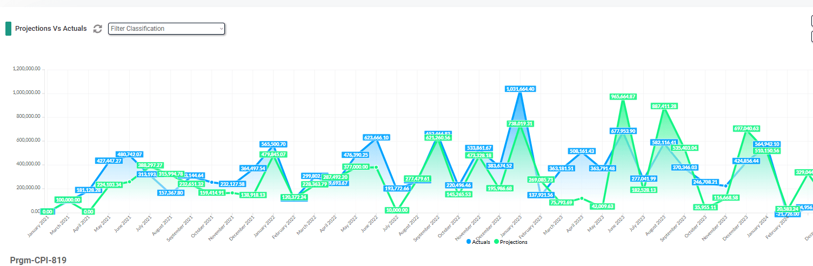Click the January 2023 x-axis label
The width and height of the screenshot is (813, 266).
tap(512, 226)
